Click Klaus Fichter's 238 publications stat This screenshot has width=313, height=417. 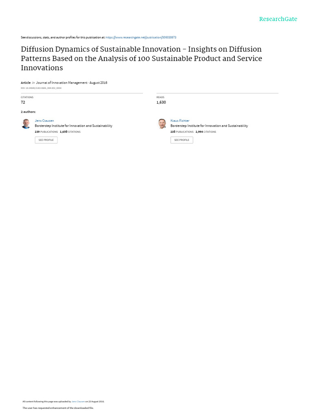(x=182, y=132)
